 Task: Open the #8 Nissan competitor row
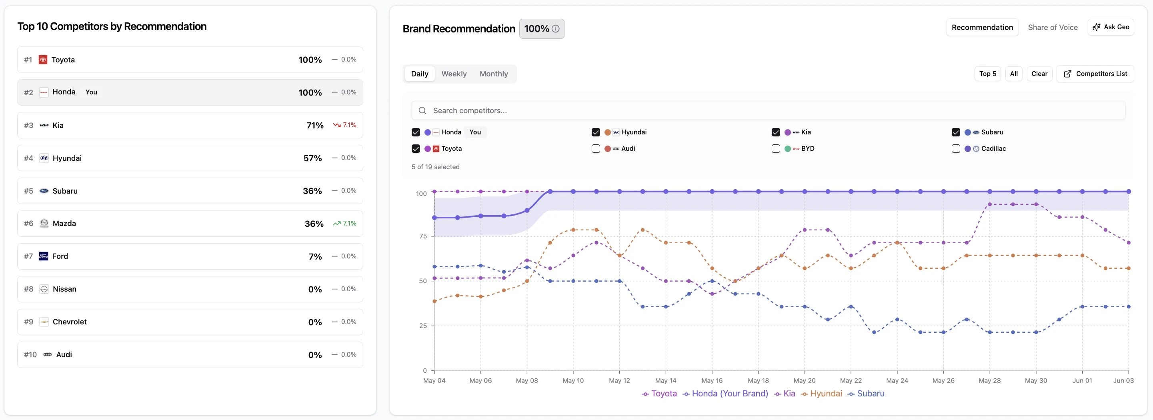[x=190, y=289]
